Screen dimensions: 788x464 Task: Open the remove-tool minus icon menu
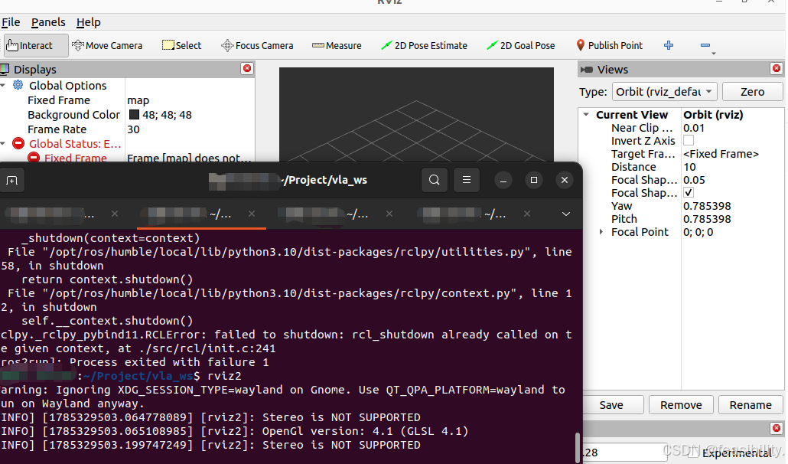(x=707, y=46)
